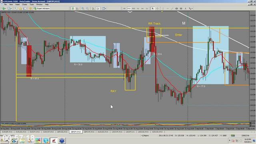Click the 'RR Track' chart label
Image resolution: width=256 pixels, height=144 pixels.
(154, 24)
